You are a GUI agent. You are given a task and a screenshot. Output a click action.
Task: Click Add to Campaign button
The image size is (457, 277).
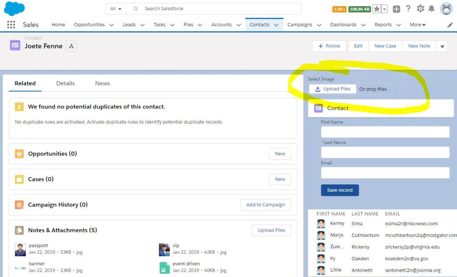pyautogui.click(x=266, y=205)
